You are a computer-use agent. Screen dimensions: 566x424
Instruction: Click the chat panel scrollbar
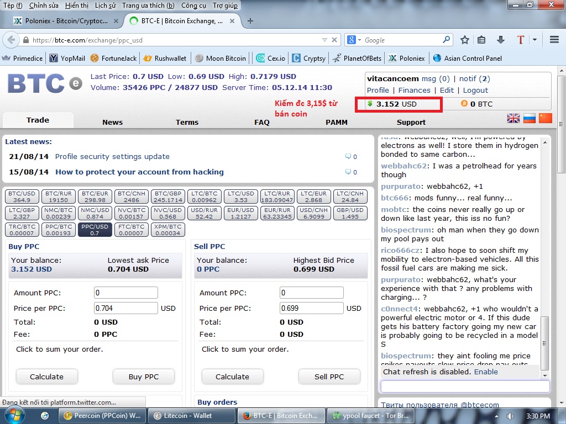[545, 343]
